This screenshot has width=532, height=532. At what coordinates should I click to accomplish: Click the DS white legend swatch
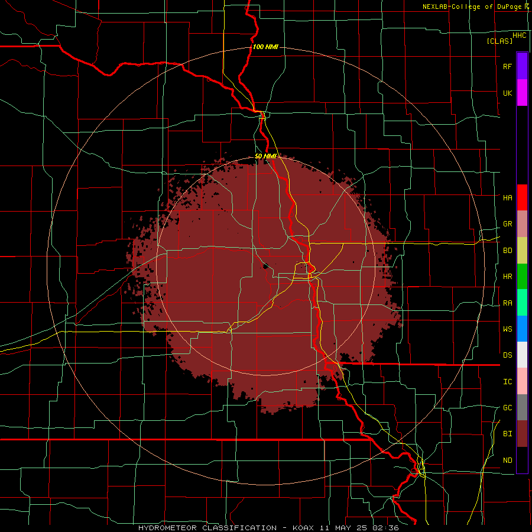(522, 355)
